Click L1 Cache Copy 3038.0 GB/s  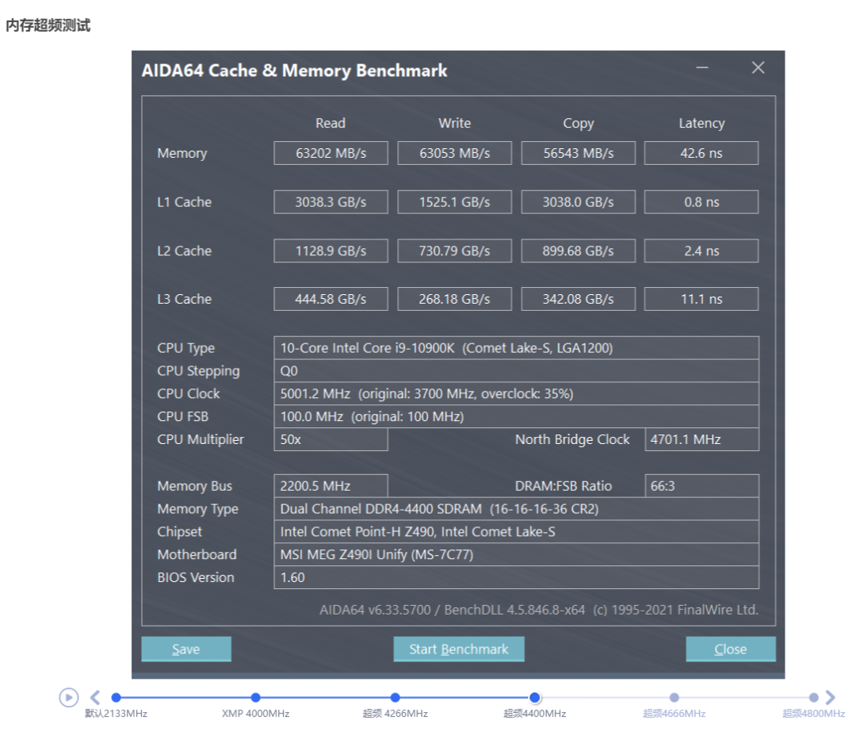578,202
